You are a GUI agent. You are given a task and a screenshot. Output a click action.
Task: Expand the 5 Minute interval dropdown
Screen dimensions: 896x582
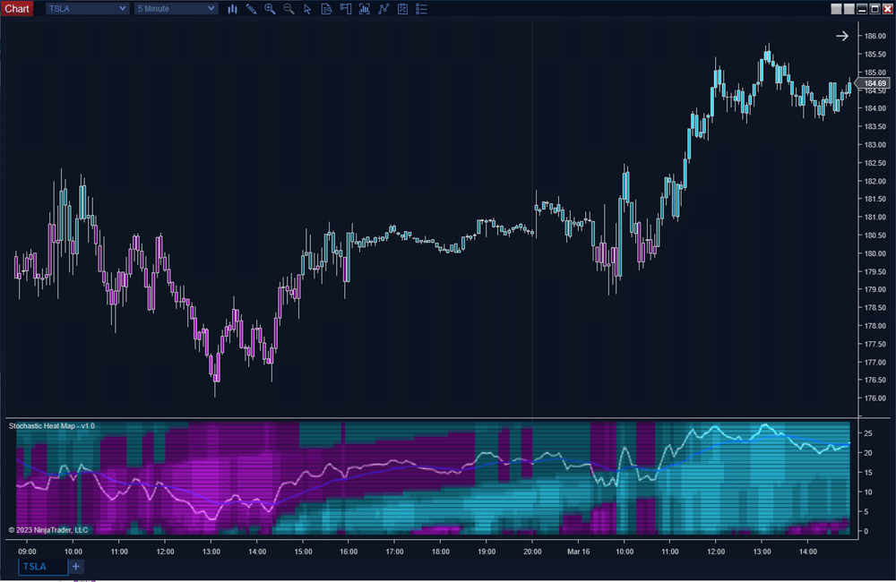[211, 9]
